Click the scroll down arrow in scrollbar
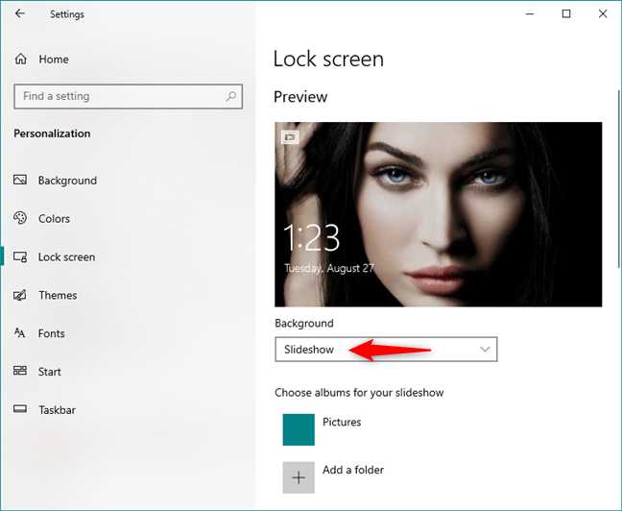622x511 pixels. click(615, 503)
